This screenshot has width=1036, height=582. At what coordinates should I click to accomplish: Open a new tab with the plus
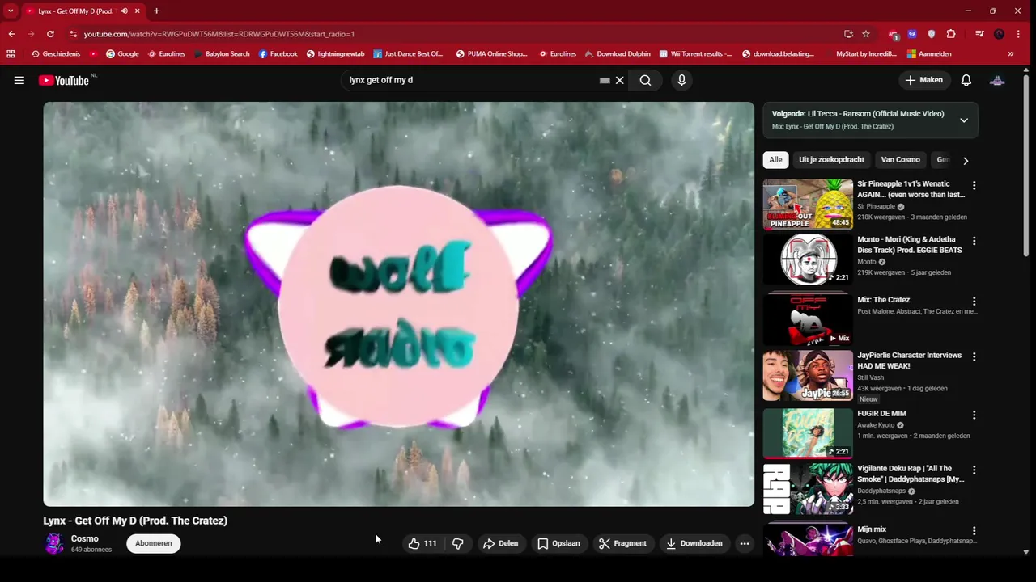[156, 11]
